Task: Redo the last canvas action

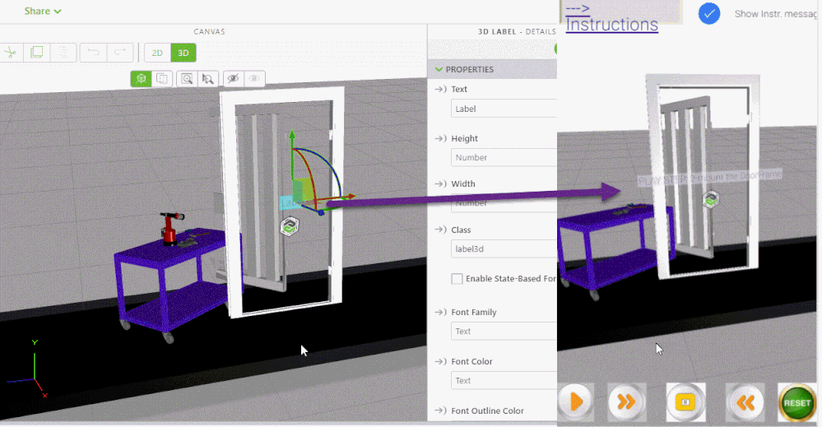Action: (120, 53)
